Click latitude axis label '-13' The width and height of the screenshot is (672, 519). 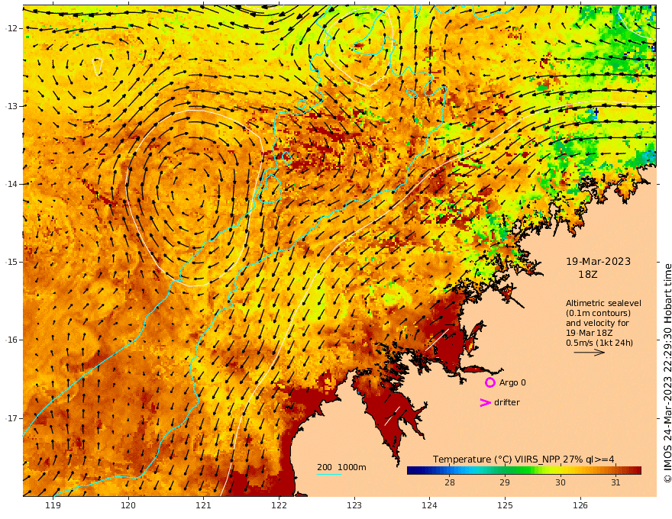tap(11, 106)
